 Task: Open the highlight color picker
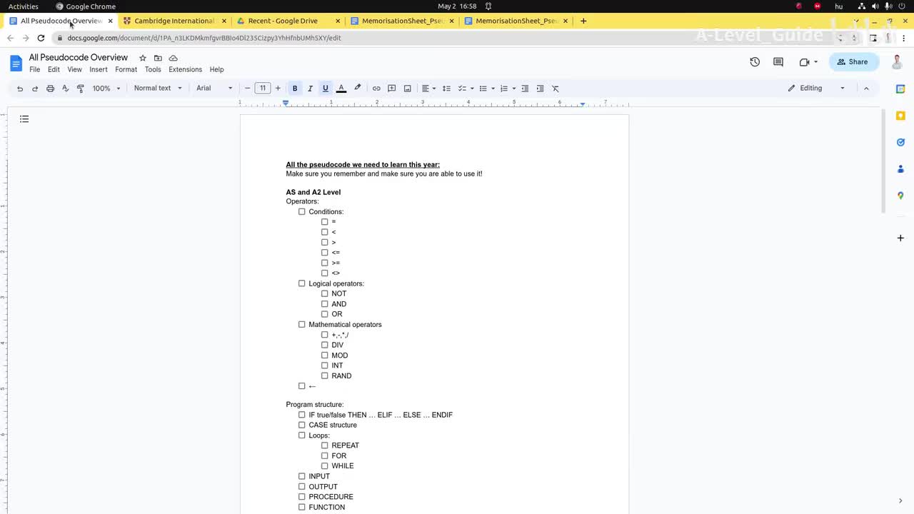[358, 89]
